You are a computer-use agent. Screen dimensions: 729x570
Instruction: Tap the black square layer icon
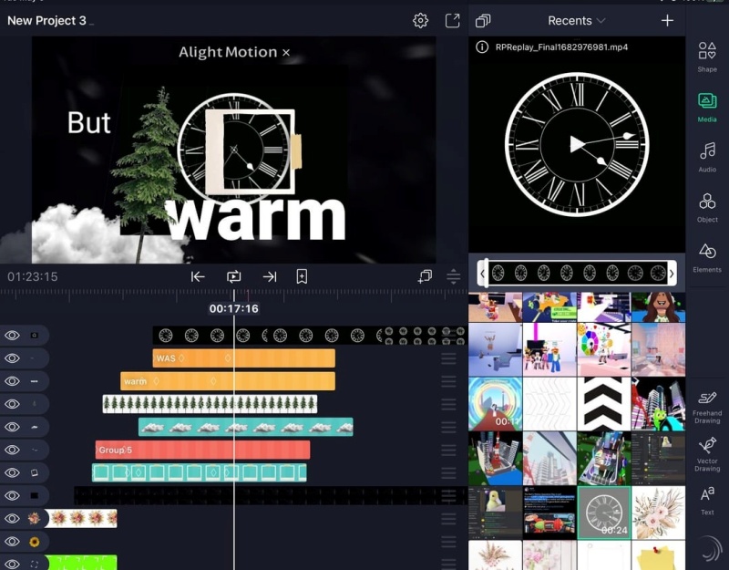click(x=35, y=495)
